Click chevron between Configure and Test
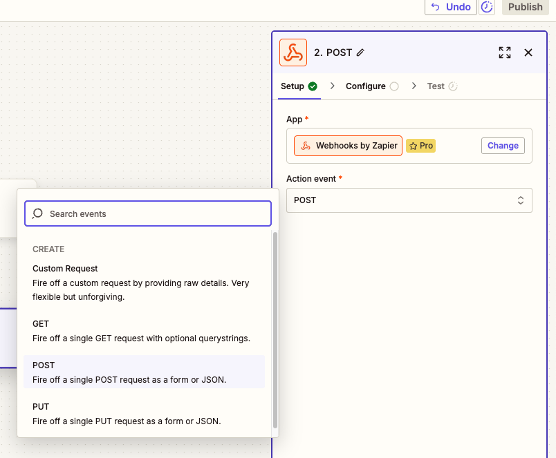556x458 pixels. [414, 86]
